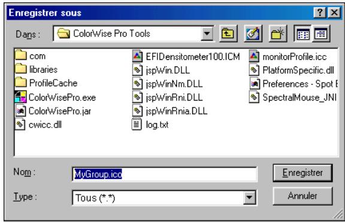The height and width of the screenshot is (222, 345).
Task: Select the jspWin.DLL file icon
Action: [137, 70]
